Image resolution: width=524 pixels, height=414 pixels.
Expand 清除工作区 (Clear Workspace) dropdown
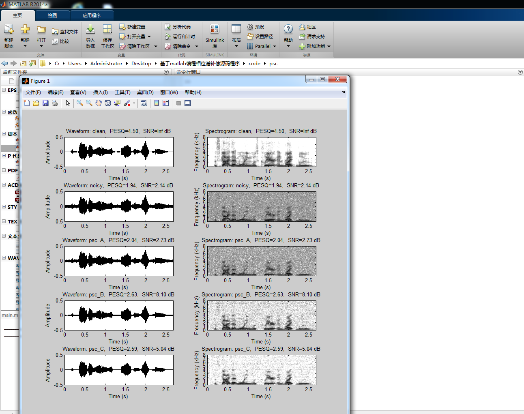tap(156, 46)
